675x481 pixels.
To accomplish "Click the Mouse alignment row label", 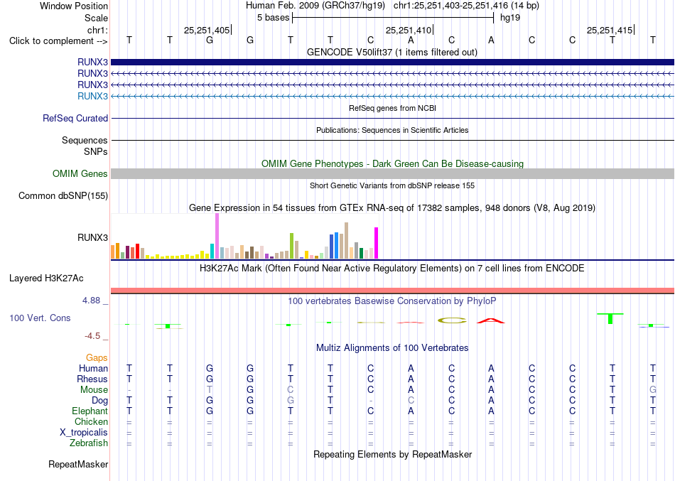I will point(94,390).
